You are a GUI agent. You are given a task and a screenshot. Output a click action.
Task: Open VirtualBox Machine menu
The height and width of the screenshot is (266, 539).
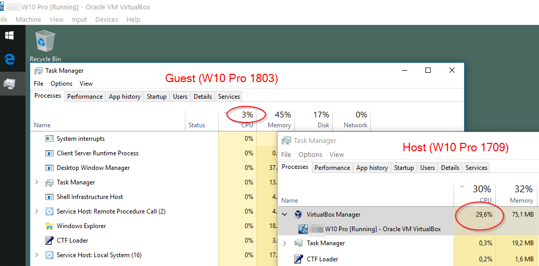[x=28, y=20]
